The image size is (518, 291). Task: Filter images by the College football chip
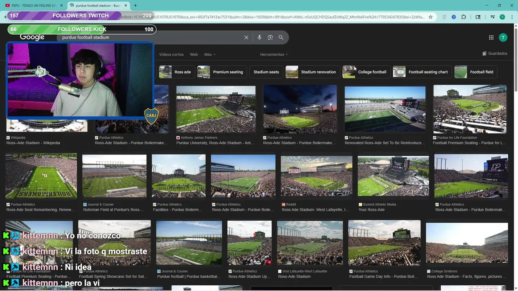point(366,72)
